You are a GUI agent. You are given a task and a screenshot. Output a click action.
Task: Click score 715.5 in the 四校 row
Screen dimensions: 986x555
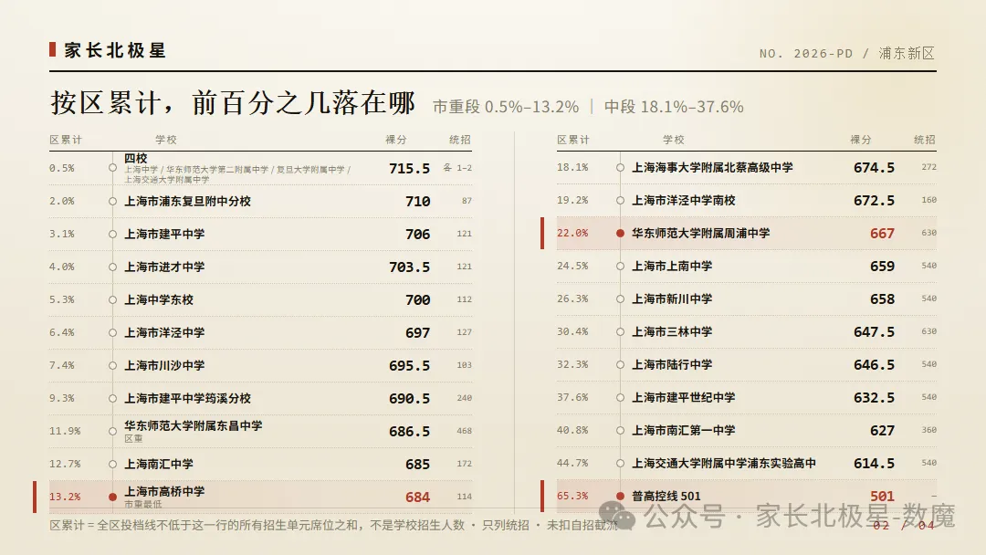(409, 169)
